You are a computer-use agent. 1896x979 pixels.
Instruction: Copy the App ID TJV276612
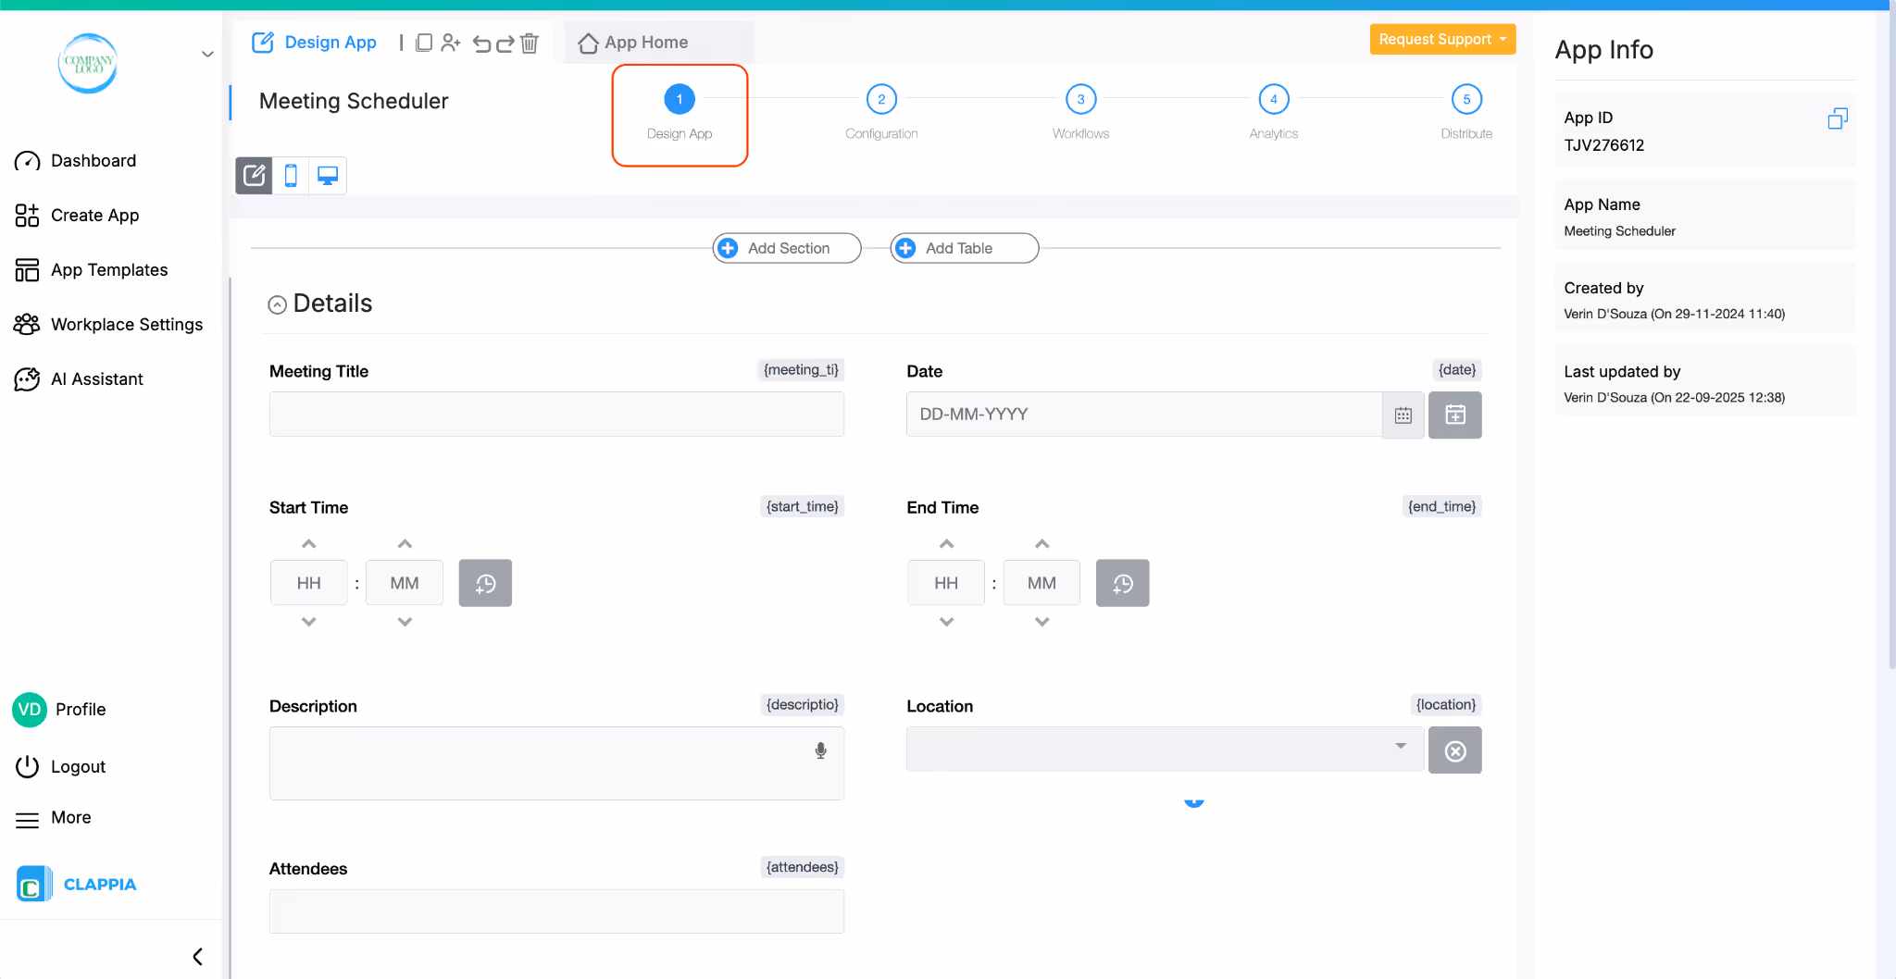pyautogui.click(x=1838, y=118)
